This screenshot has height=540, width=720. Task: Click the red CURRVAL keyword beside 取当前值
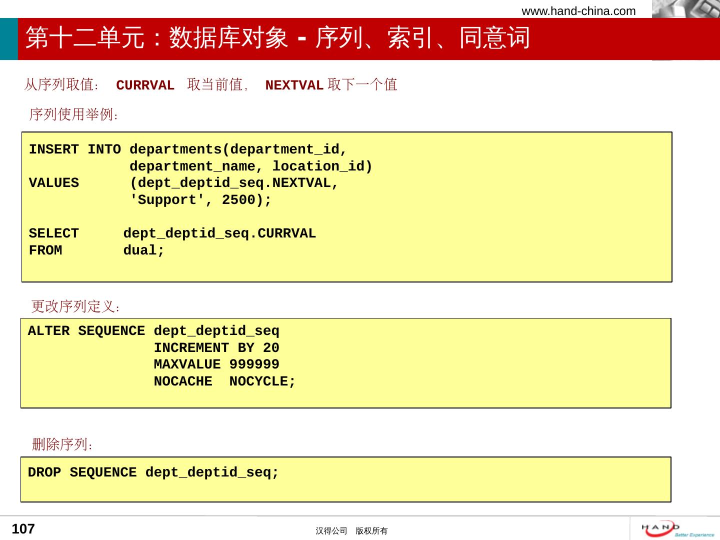click(x=145, y=85)
